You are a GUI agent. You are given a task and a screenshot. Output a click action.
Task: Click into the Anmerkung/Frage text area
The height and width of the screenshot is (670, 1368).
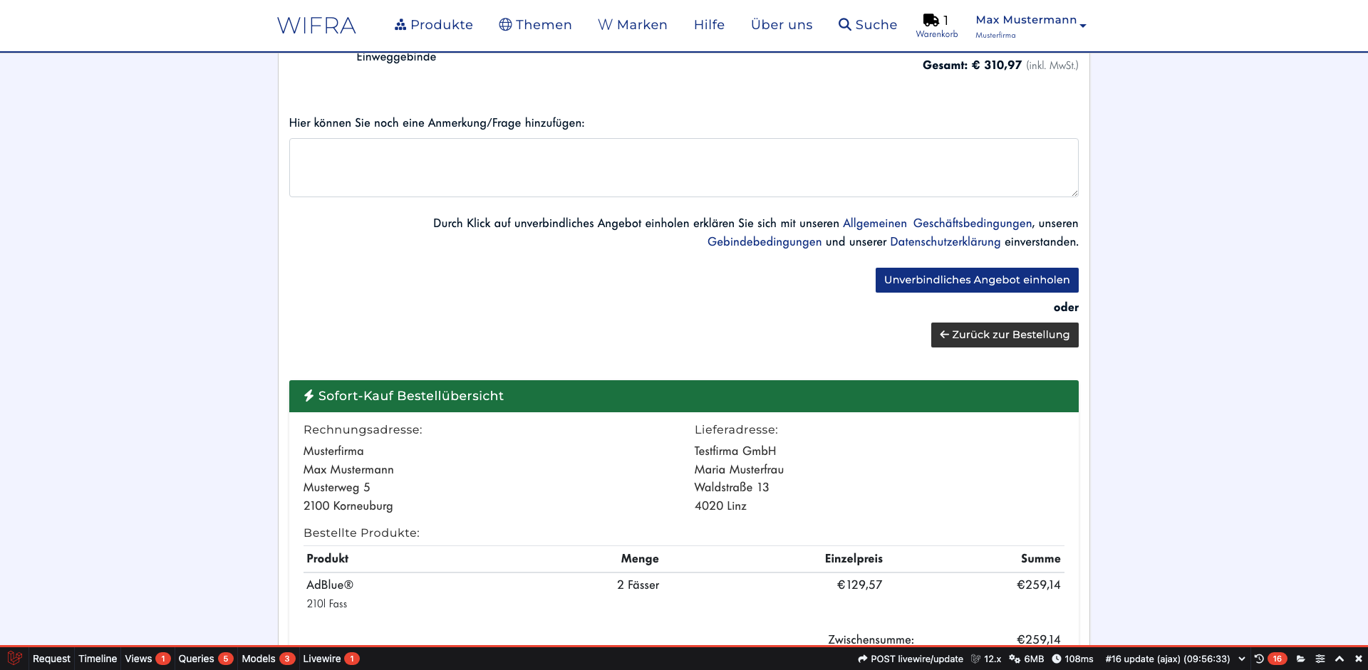(x=683, y=167)
